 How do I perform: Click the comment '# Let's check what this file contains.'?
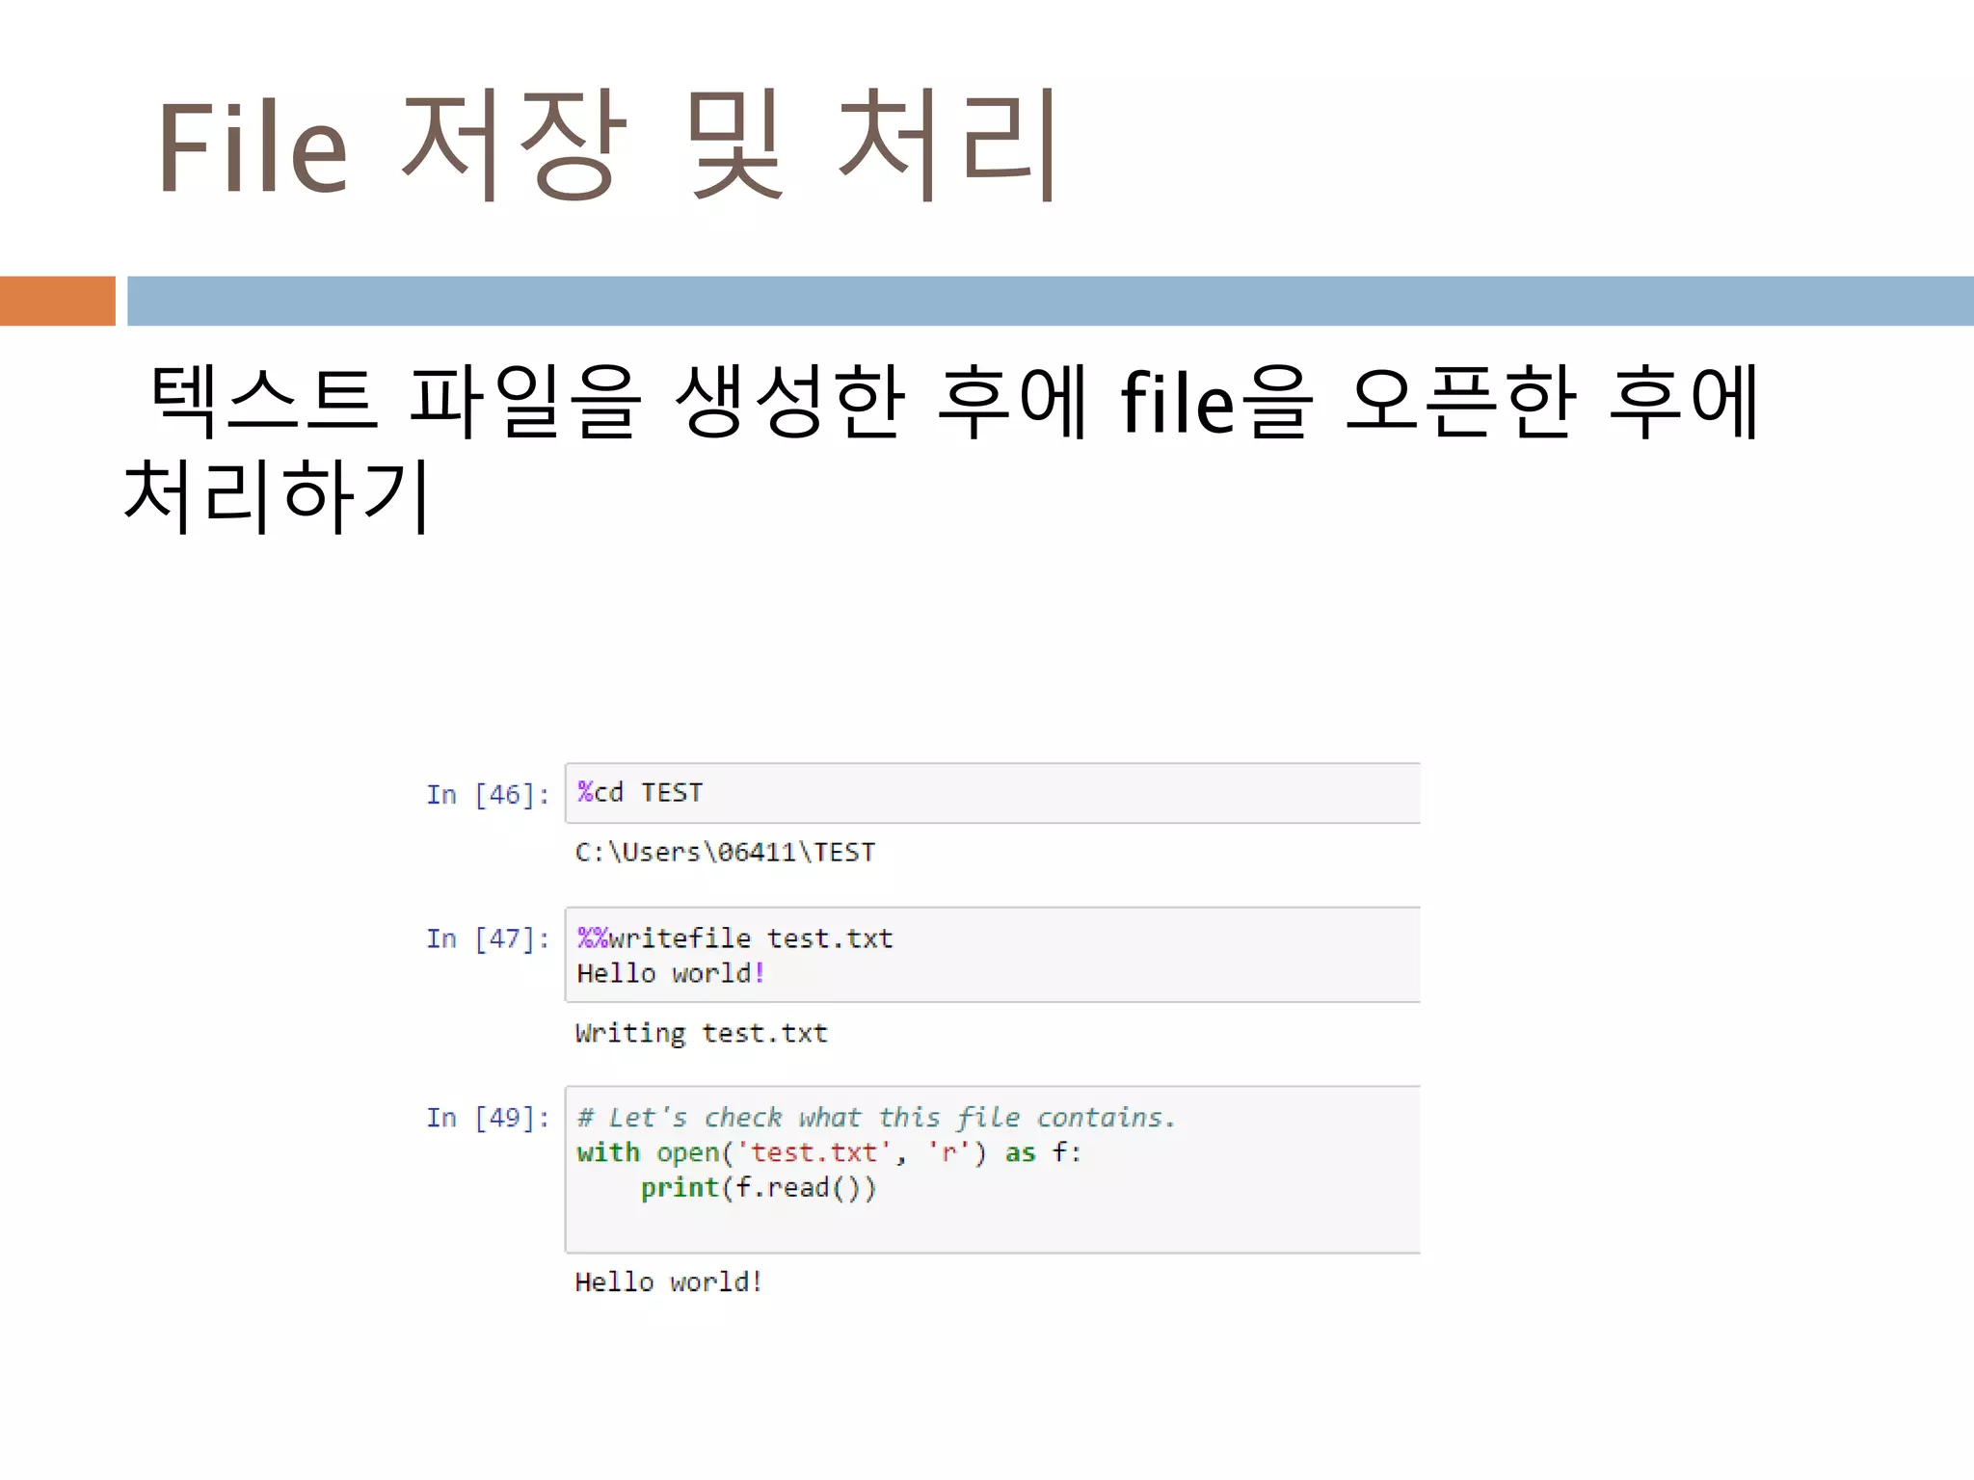tap(876, 1118)
